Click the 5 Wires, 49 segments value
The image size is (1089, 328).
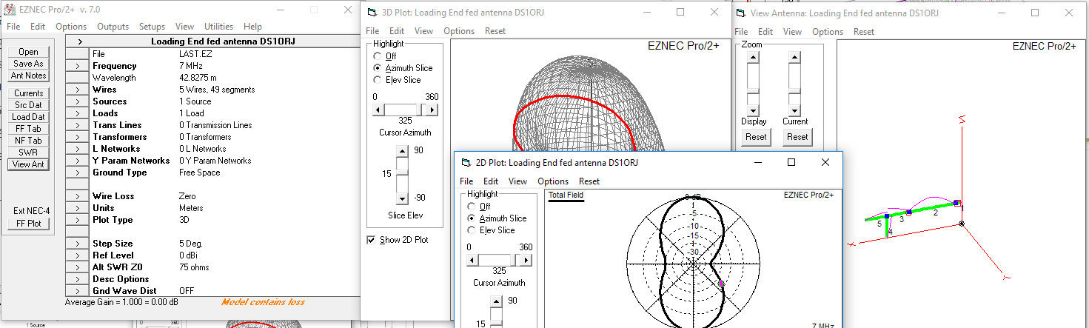[x=217, y=90]
